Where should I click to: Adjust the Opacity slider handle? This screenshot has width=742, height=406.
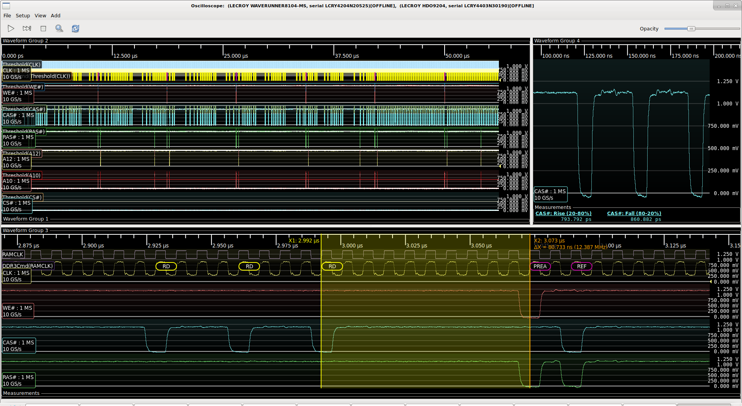(691, 28)
